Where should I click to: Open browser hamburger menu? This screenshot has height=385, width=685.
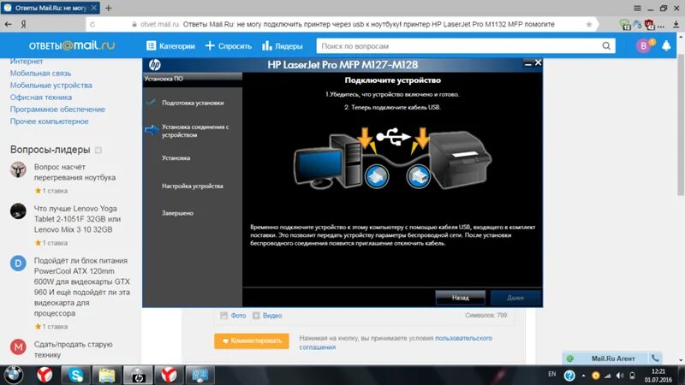(x=637, y=8)
